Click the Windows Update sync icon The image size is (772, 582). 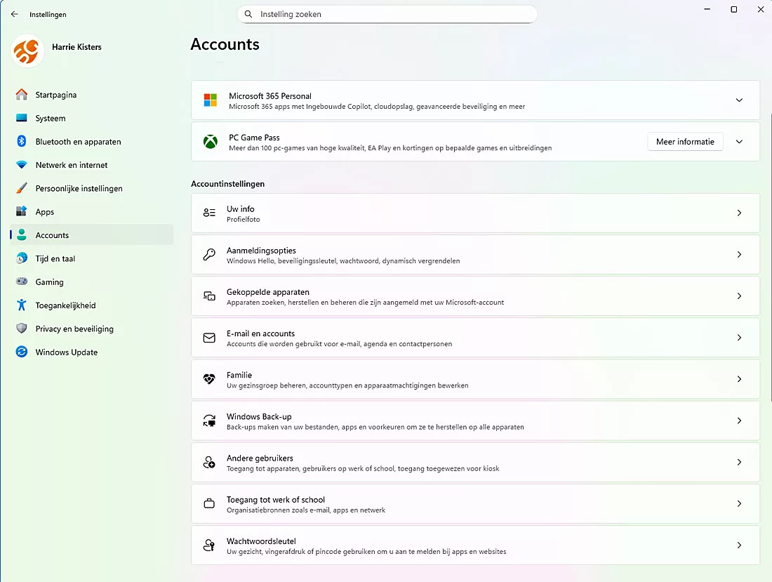[x=22, y=352]
